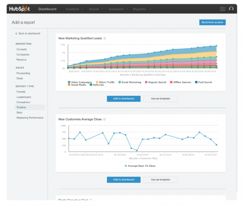243x206 pixels.
Task: Click the Add a report heading
Action: point(23,22)
